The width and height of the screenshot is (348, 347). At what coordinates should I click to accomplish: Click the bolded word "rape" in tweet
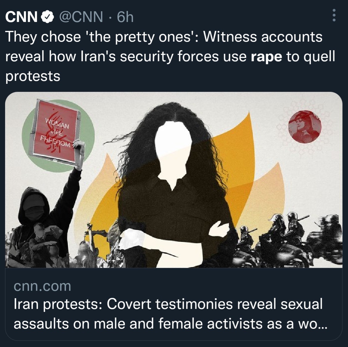point(266,57)
